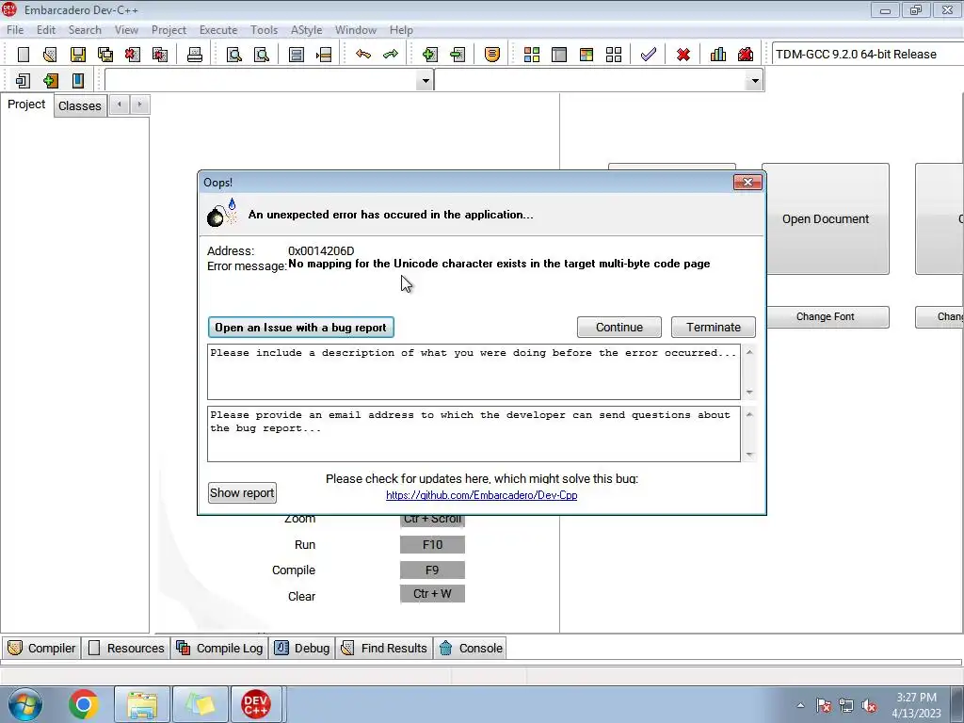964x723 pixels.
Task: Click the Open file toolbar icon
Action: click(x=51, y=54)
